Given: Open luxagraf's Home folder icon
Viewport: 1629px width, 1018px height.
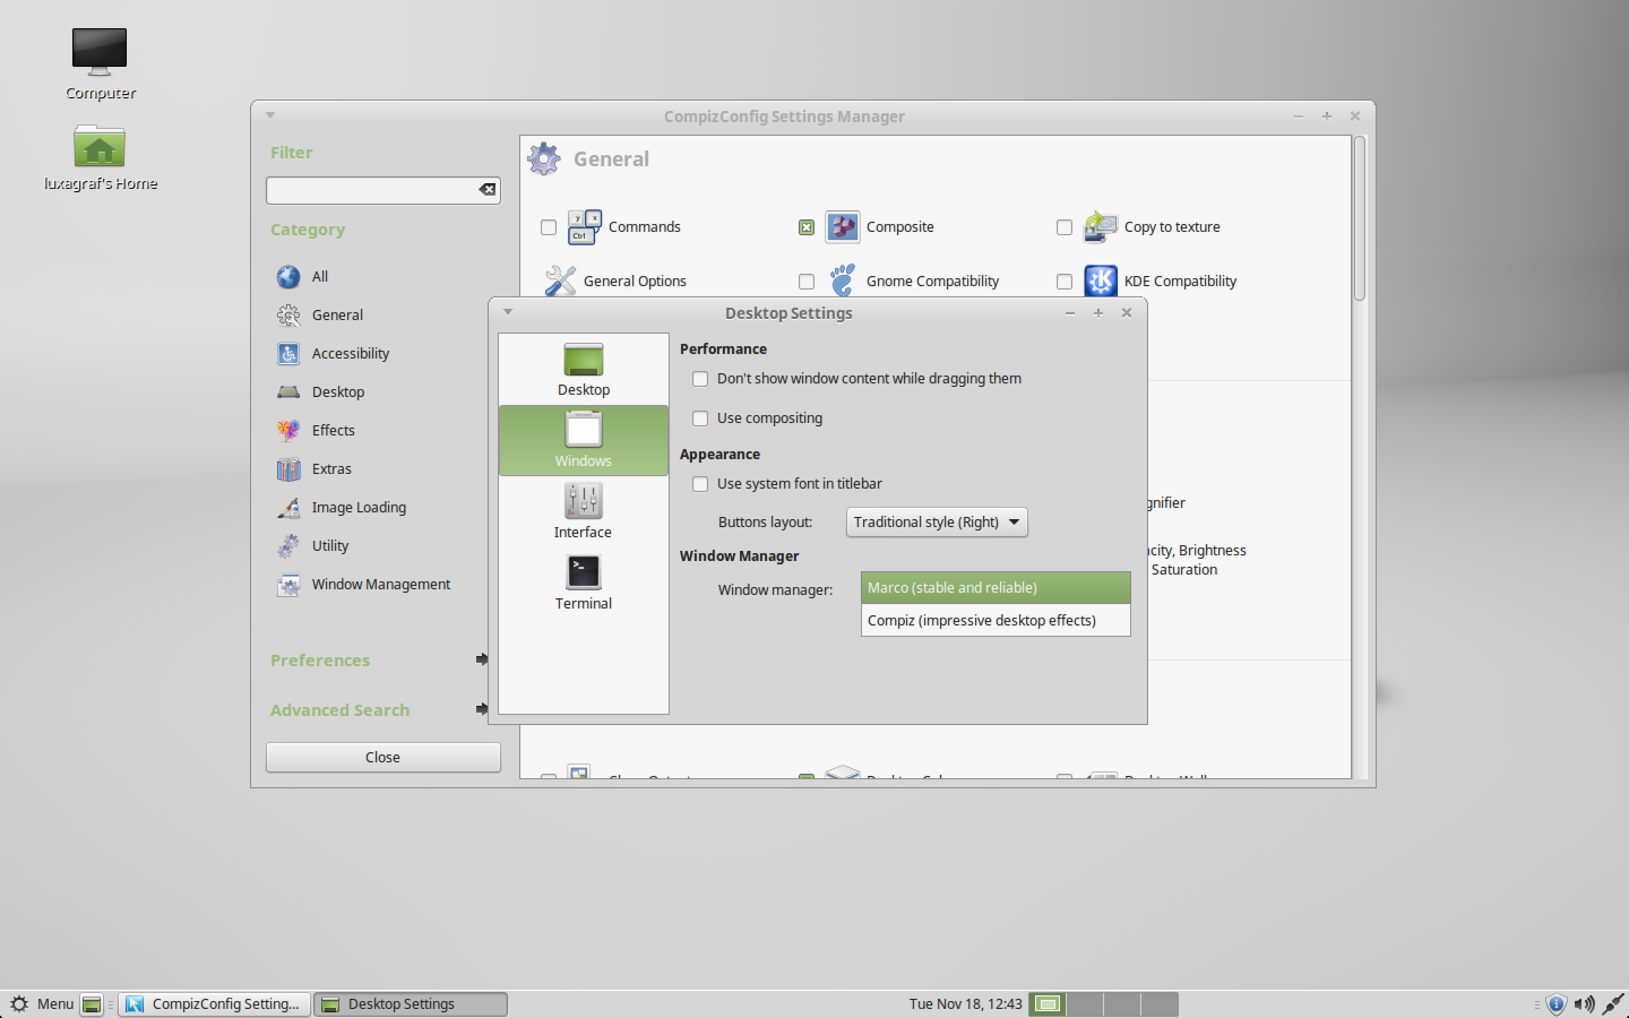Looking at the screenshot, I should (x=100, y=146).
